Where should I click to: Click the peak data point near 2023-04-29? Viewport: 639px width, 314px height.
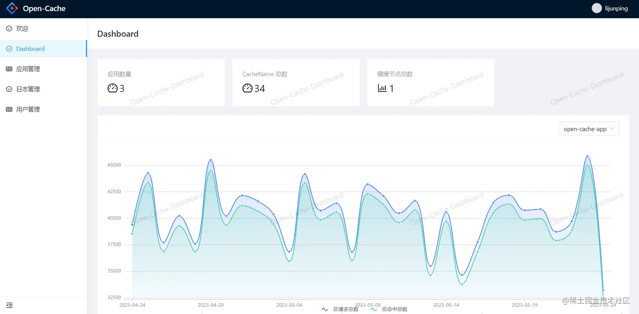210,160
